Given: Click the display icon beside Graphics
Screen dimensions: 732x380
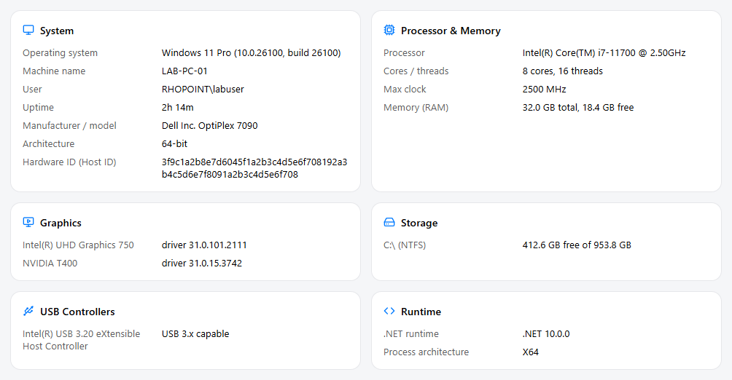Looking at the screenshot, I should pyautogui.click(x=28, y=223).
